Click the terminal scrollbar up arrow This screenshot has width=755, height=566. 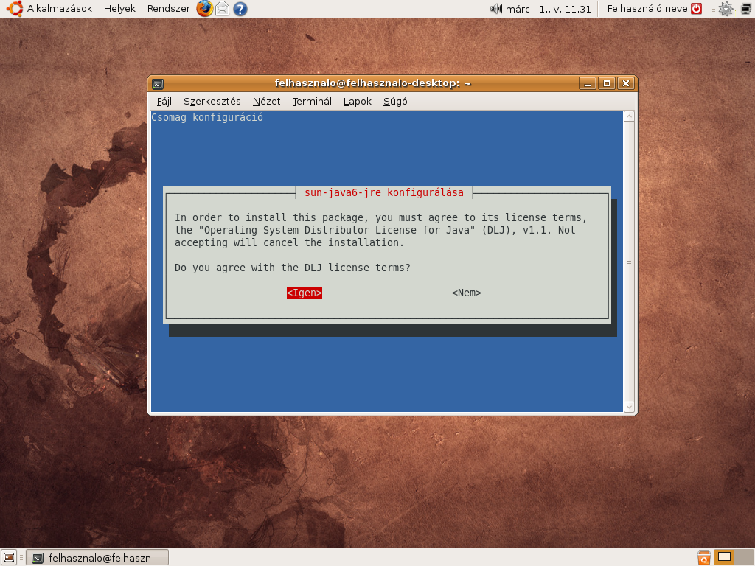629,116
